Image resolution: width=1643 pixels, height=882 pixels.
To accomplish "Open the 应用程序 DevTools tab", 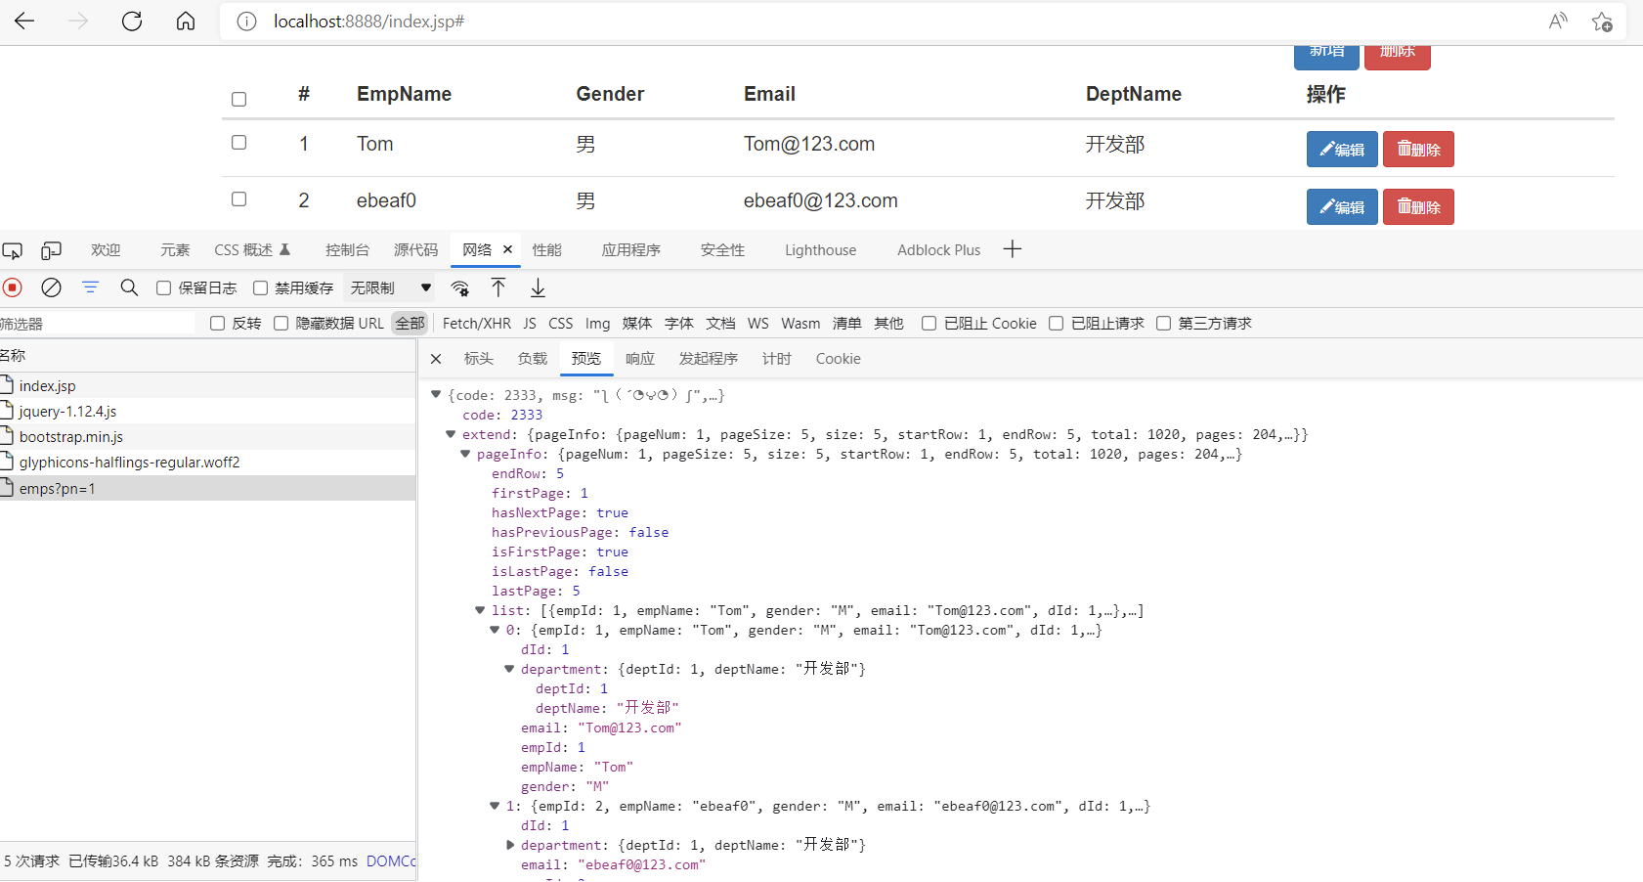I will point(631,249).
